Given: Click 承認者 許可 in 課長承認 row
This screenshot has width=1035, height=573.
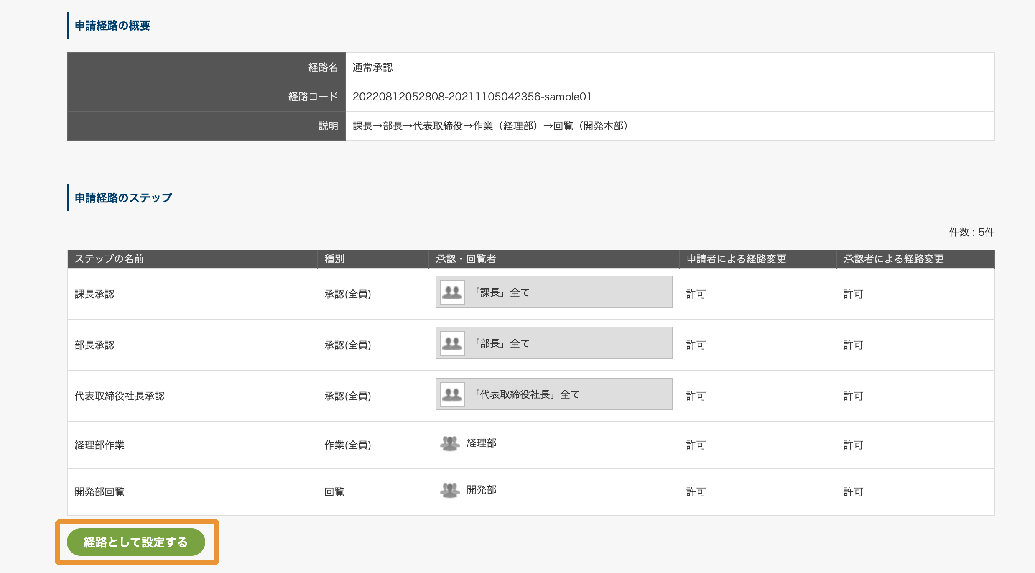Looking at the screenshot, I should click(854, 294).
